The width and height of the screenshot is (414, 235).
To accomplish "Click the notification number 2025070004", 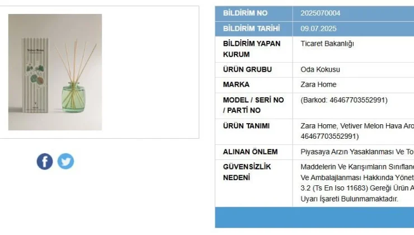I will [x=320, y=13].
